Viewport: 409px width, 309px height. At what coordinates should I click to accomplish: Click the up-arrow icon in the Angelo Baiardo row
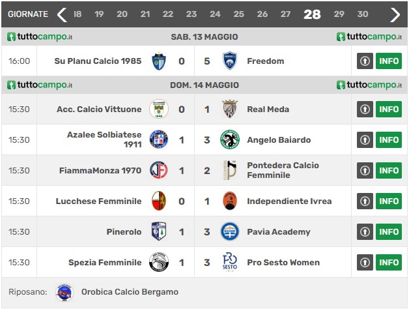click(x=365, y=140)
